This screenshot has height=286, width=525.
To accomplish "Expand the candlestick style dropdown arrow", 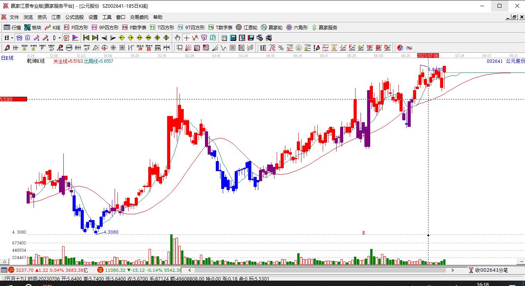I will tap(59, 38).
